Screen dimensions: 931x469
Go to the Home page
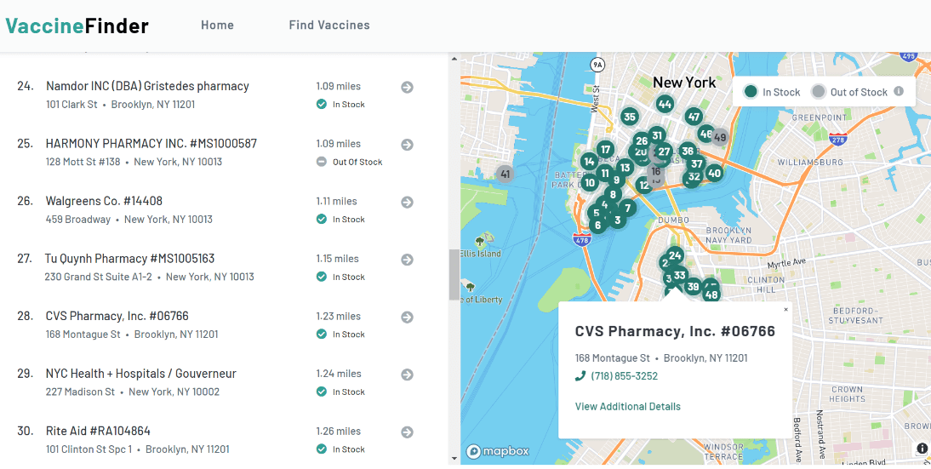tap(217, 25)
